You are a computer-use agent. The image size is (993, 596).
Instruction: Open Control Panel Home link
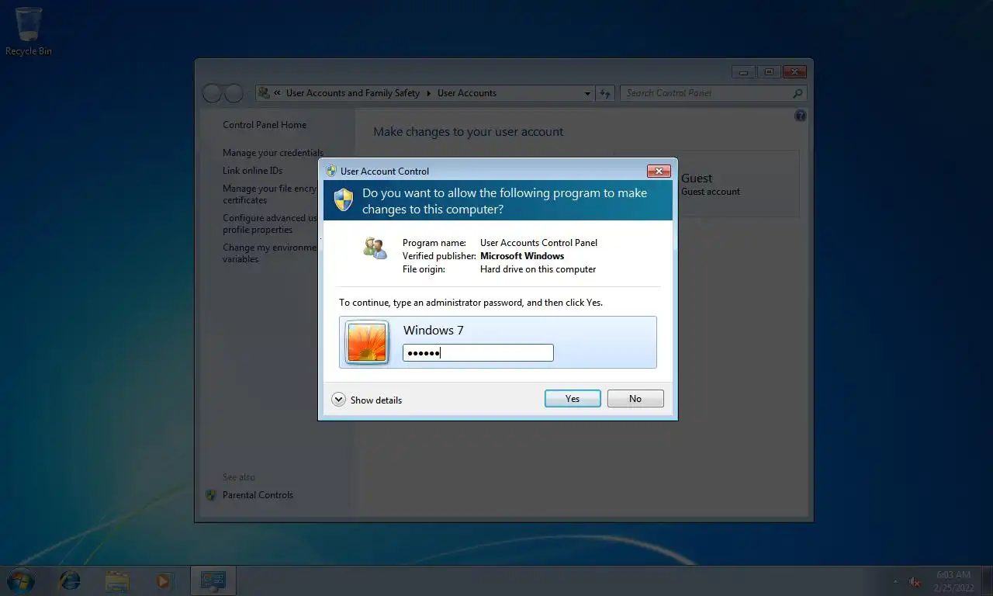point(265,125)
